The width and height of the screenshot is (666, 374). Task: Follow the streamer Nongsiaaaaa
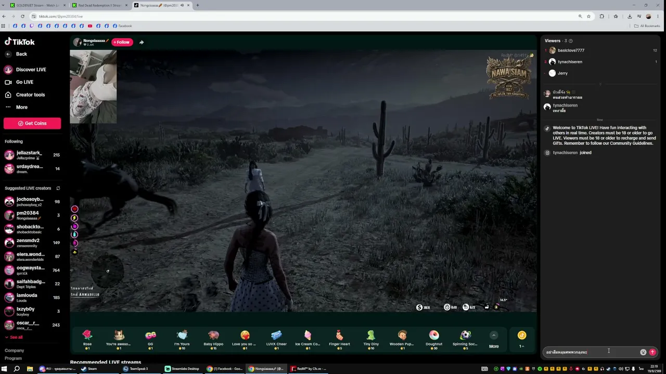pos(122,42)
